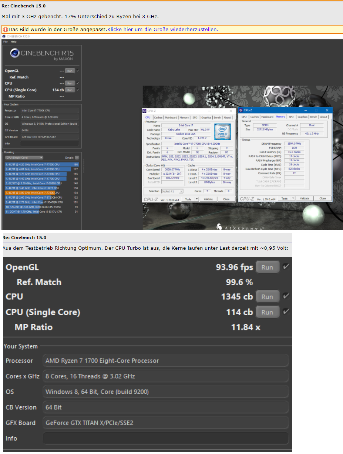
Task: Run CPU test showing 1345 cb
Action: pyautogui.click(x=267, y=297)
